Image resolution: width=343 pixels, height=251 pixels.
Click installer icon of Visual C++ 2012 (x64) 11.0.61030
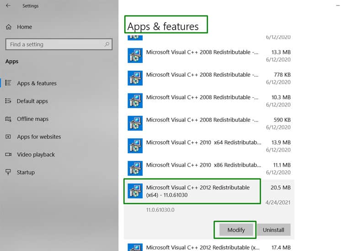(135, 191)
